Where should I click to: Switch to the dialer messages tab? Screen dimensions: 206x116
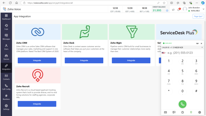pos(174,112)
